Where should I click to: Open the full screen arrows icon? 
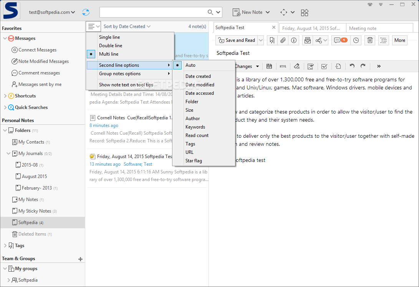click(284, 12)
